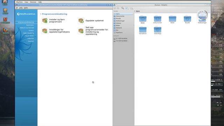Open the Maler folder in Dolphin
224x126 pixels.
[x=173, y=20]
